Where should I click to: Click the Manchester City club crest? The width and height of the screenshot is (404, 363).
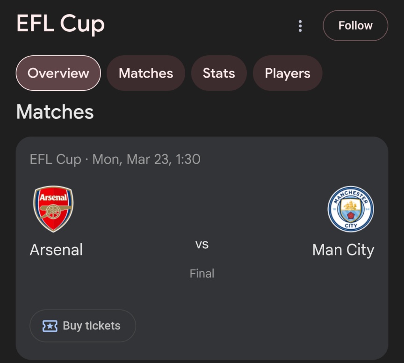pos(351,209)
